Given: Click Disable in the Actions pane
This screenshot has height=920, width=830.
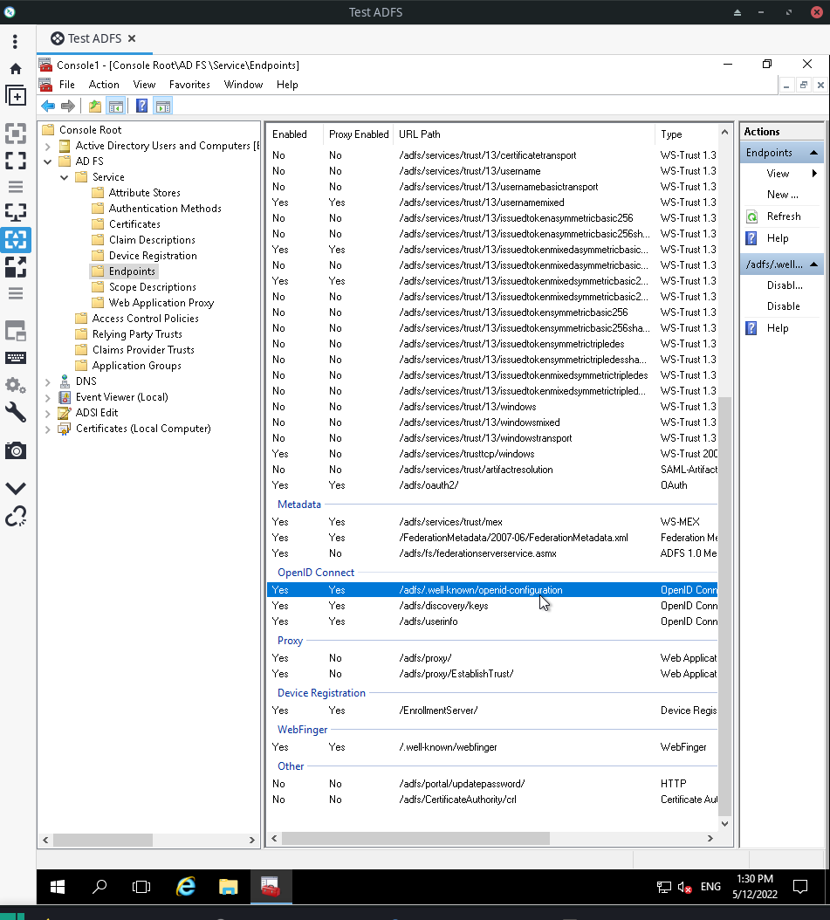Looking at the screenshot, I should click(783, 306).
